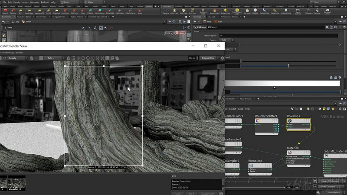Open the Redshift menu
Screen dimensions: 347x195
45,2
